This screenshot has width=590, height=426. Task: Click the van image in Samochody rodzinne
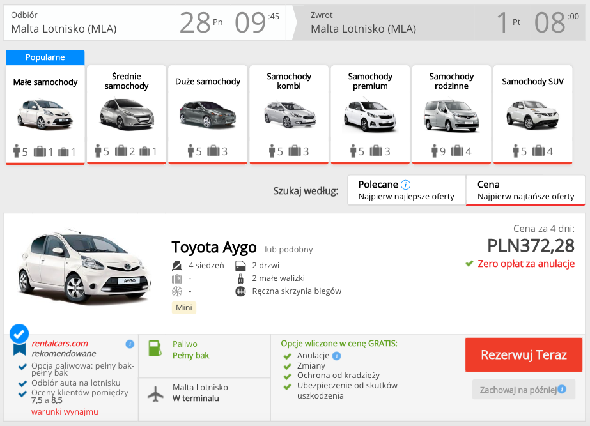pyautogui.click(x=451, y=116)
